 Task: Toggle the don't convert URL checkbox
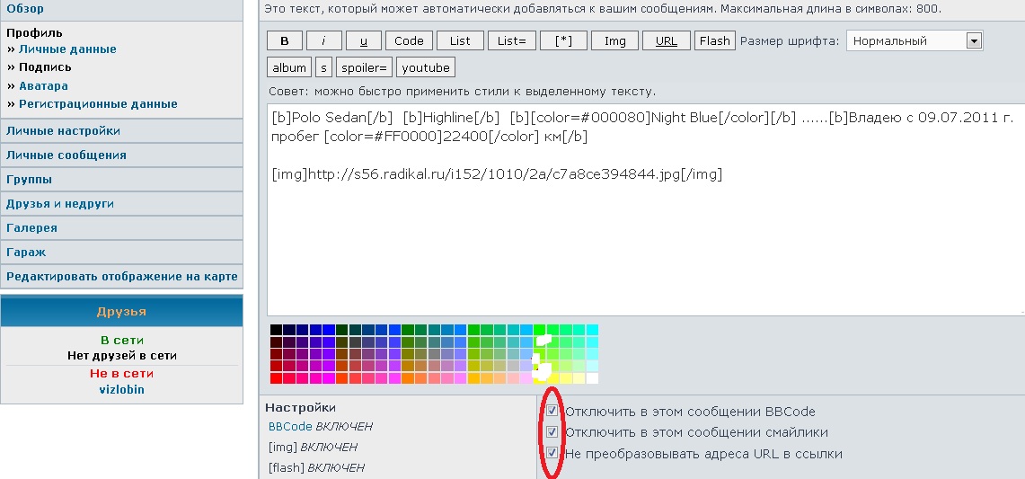click(552, 453)
